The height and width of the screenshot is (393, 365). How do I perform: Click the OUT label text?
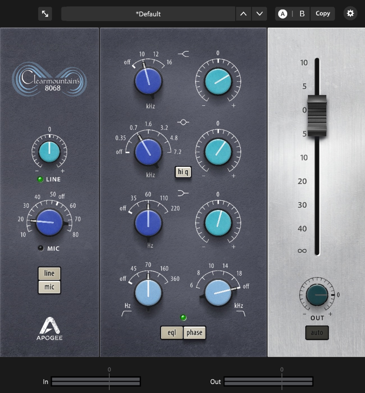[x=317, y=318]
